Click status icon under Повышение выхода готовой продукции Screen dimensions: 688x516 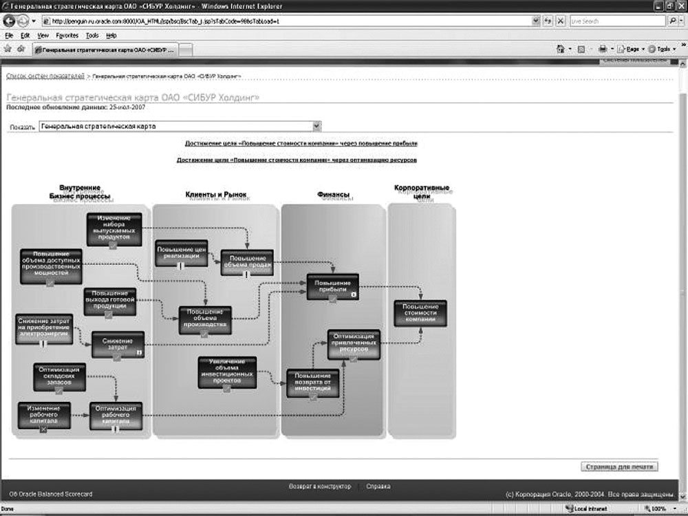(x=109, y=314)
